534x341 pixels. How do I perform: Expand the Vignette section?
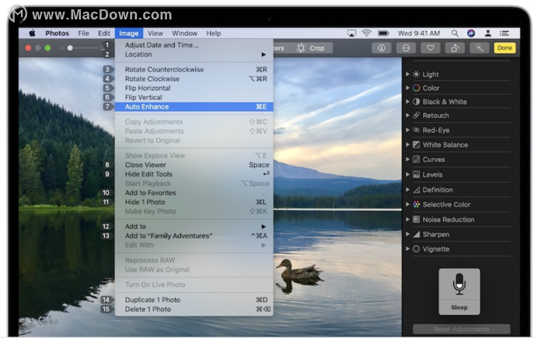coord(407,249)
